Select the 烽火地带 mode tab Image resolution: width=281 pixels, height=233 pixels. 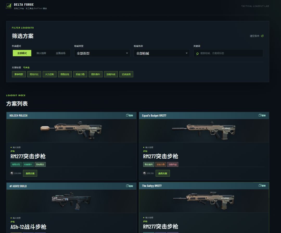click(41, 53)
